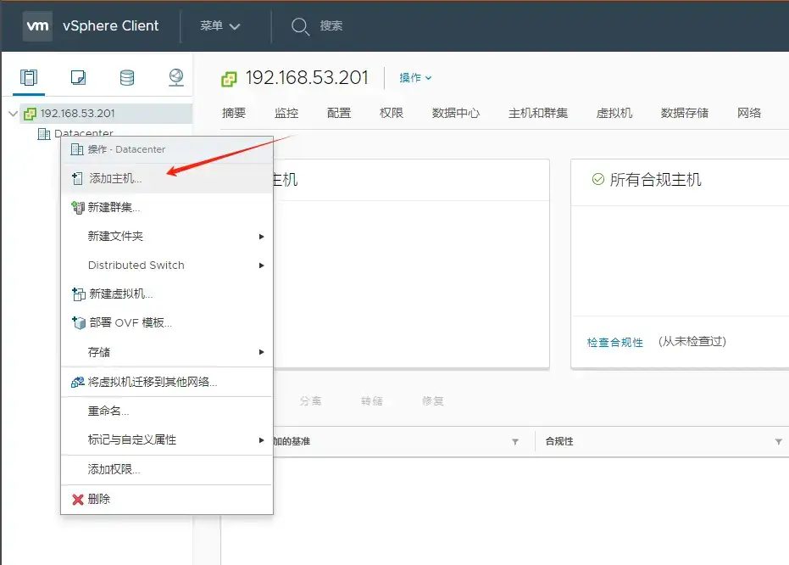
Task: Switch to the VMs and Templates navigator icon
Action: click(x=78, y=76)
